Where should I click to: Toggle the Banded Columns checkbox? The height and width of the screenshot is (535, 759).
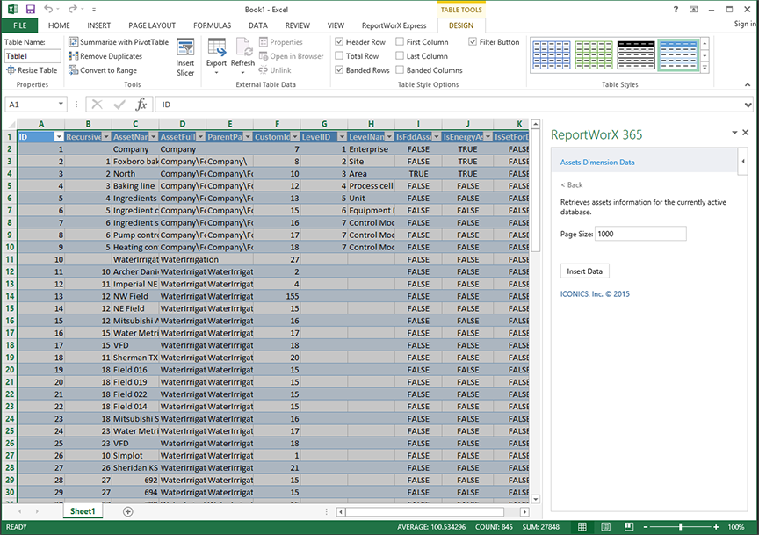(x=401, y=70)
